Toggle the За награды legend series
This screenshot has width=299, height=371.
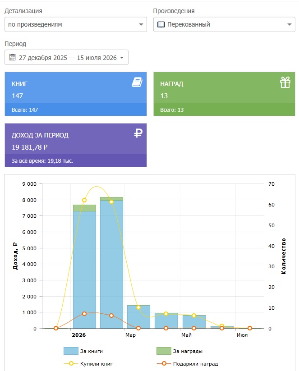coord(179,351)
